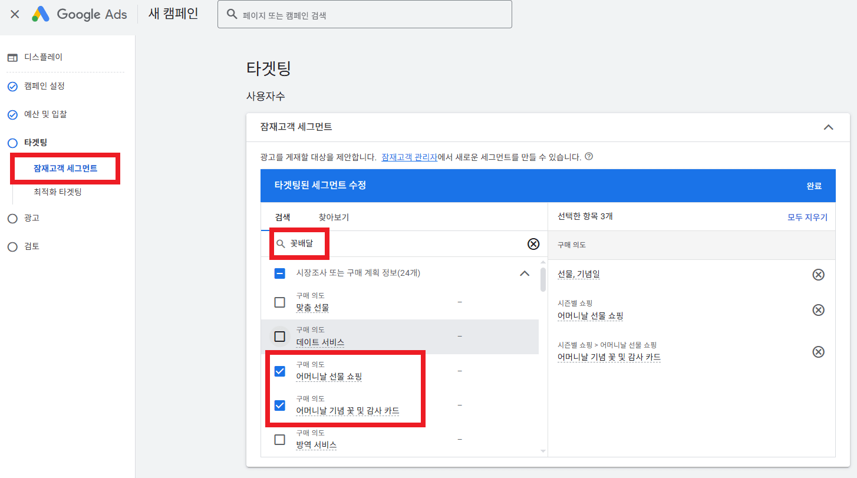The image size is (857, 478).
Task: Check the 데이트 서비스 checkbox
Action: 280,337
